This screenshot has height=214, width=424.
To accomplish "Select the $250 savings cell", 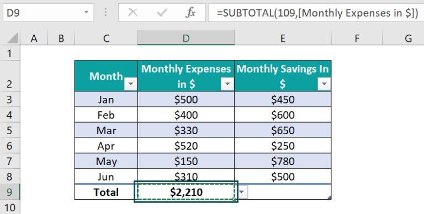I will (283, 146).
